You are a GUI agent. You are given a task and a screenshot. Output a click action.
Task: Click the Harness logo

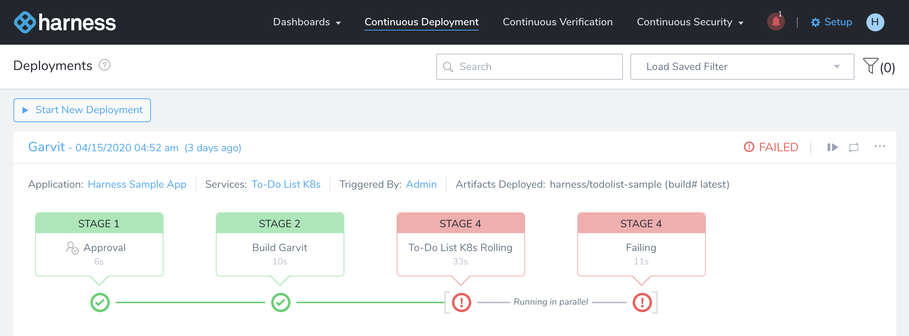(65, 22)
